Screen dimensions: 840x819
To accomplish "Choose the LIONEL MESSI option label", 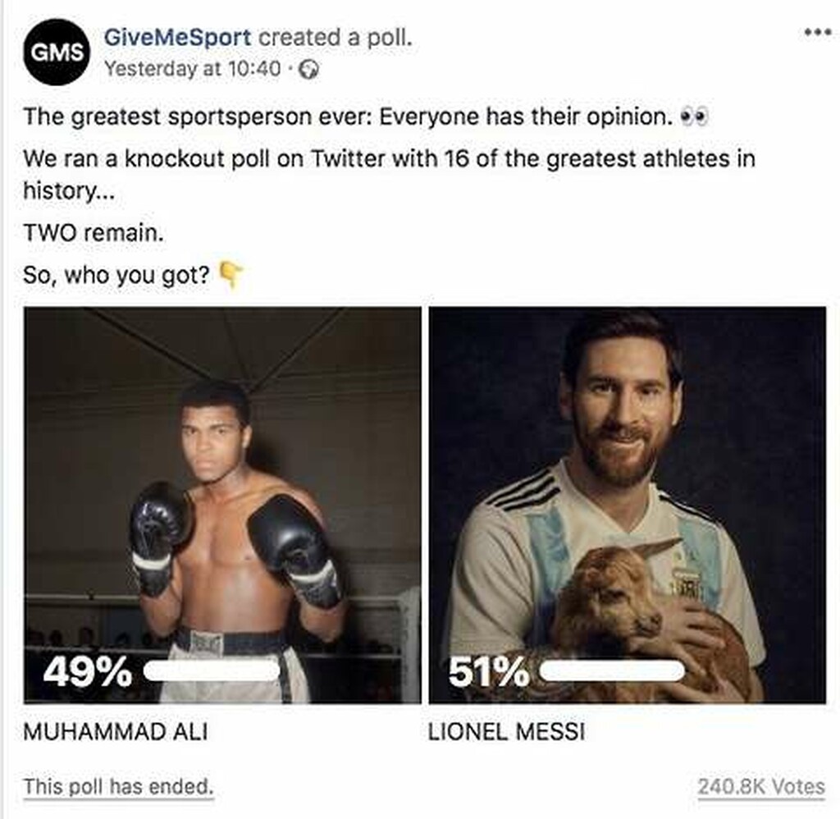I will click(506, 732).
